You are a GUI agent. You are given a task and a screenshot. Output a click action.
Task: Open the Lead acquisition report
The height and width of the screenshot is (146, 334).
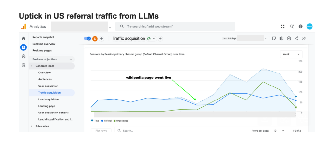(49, 99)
